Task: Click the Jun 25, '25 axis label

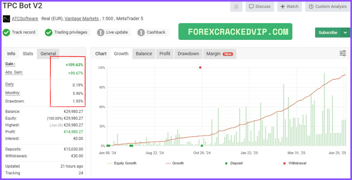Action: [337, 153]
